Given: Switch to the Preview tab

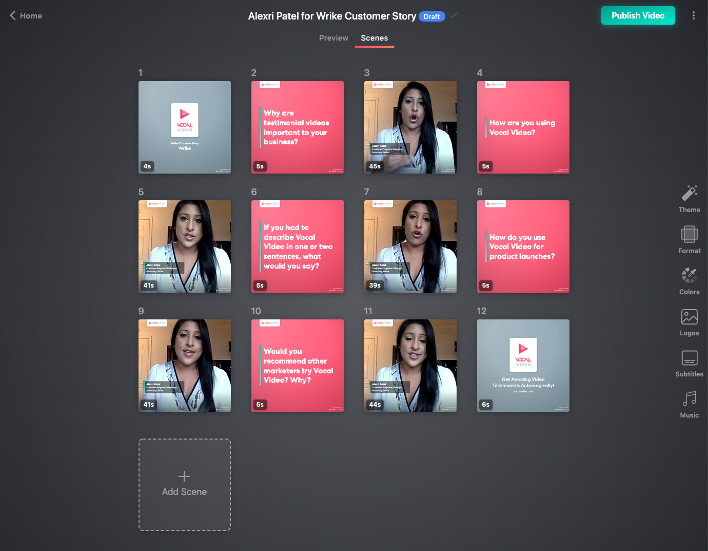Looking at the screenshot, I should (333, 38).
